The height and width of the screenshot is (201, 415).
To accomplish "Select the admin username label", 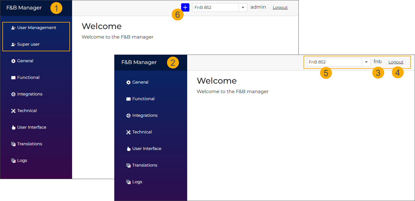I will [258, 7].
